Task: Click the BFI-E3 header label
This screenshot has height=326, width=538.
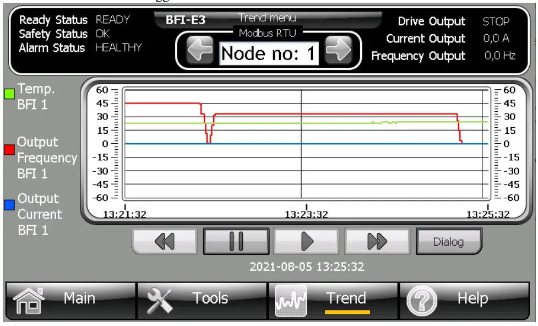Action: (x=185, y=20)
